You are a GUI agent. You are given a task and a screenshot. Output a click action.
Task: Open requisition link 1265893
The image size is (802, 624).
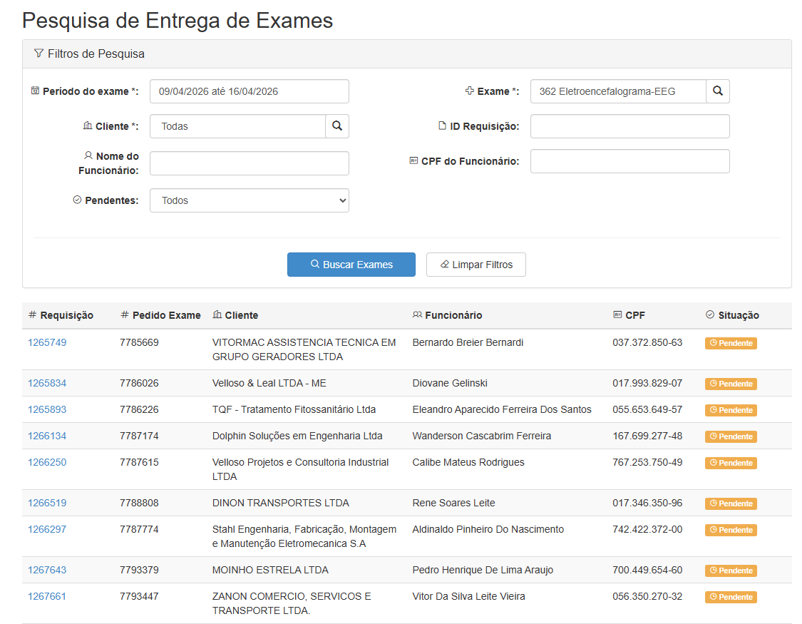[x=47, y=409]
